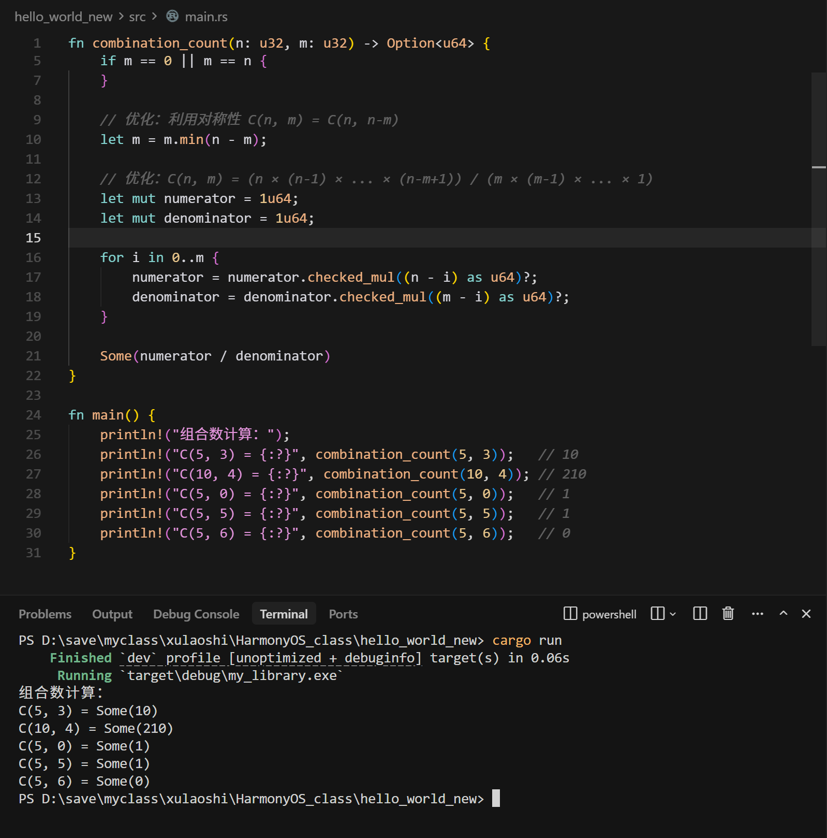The height and width of the screenshot is (838, 827).
Task: Click "Some(numerator / denominator)" return expression
Action: tap(215, 356)
